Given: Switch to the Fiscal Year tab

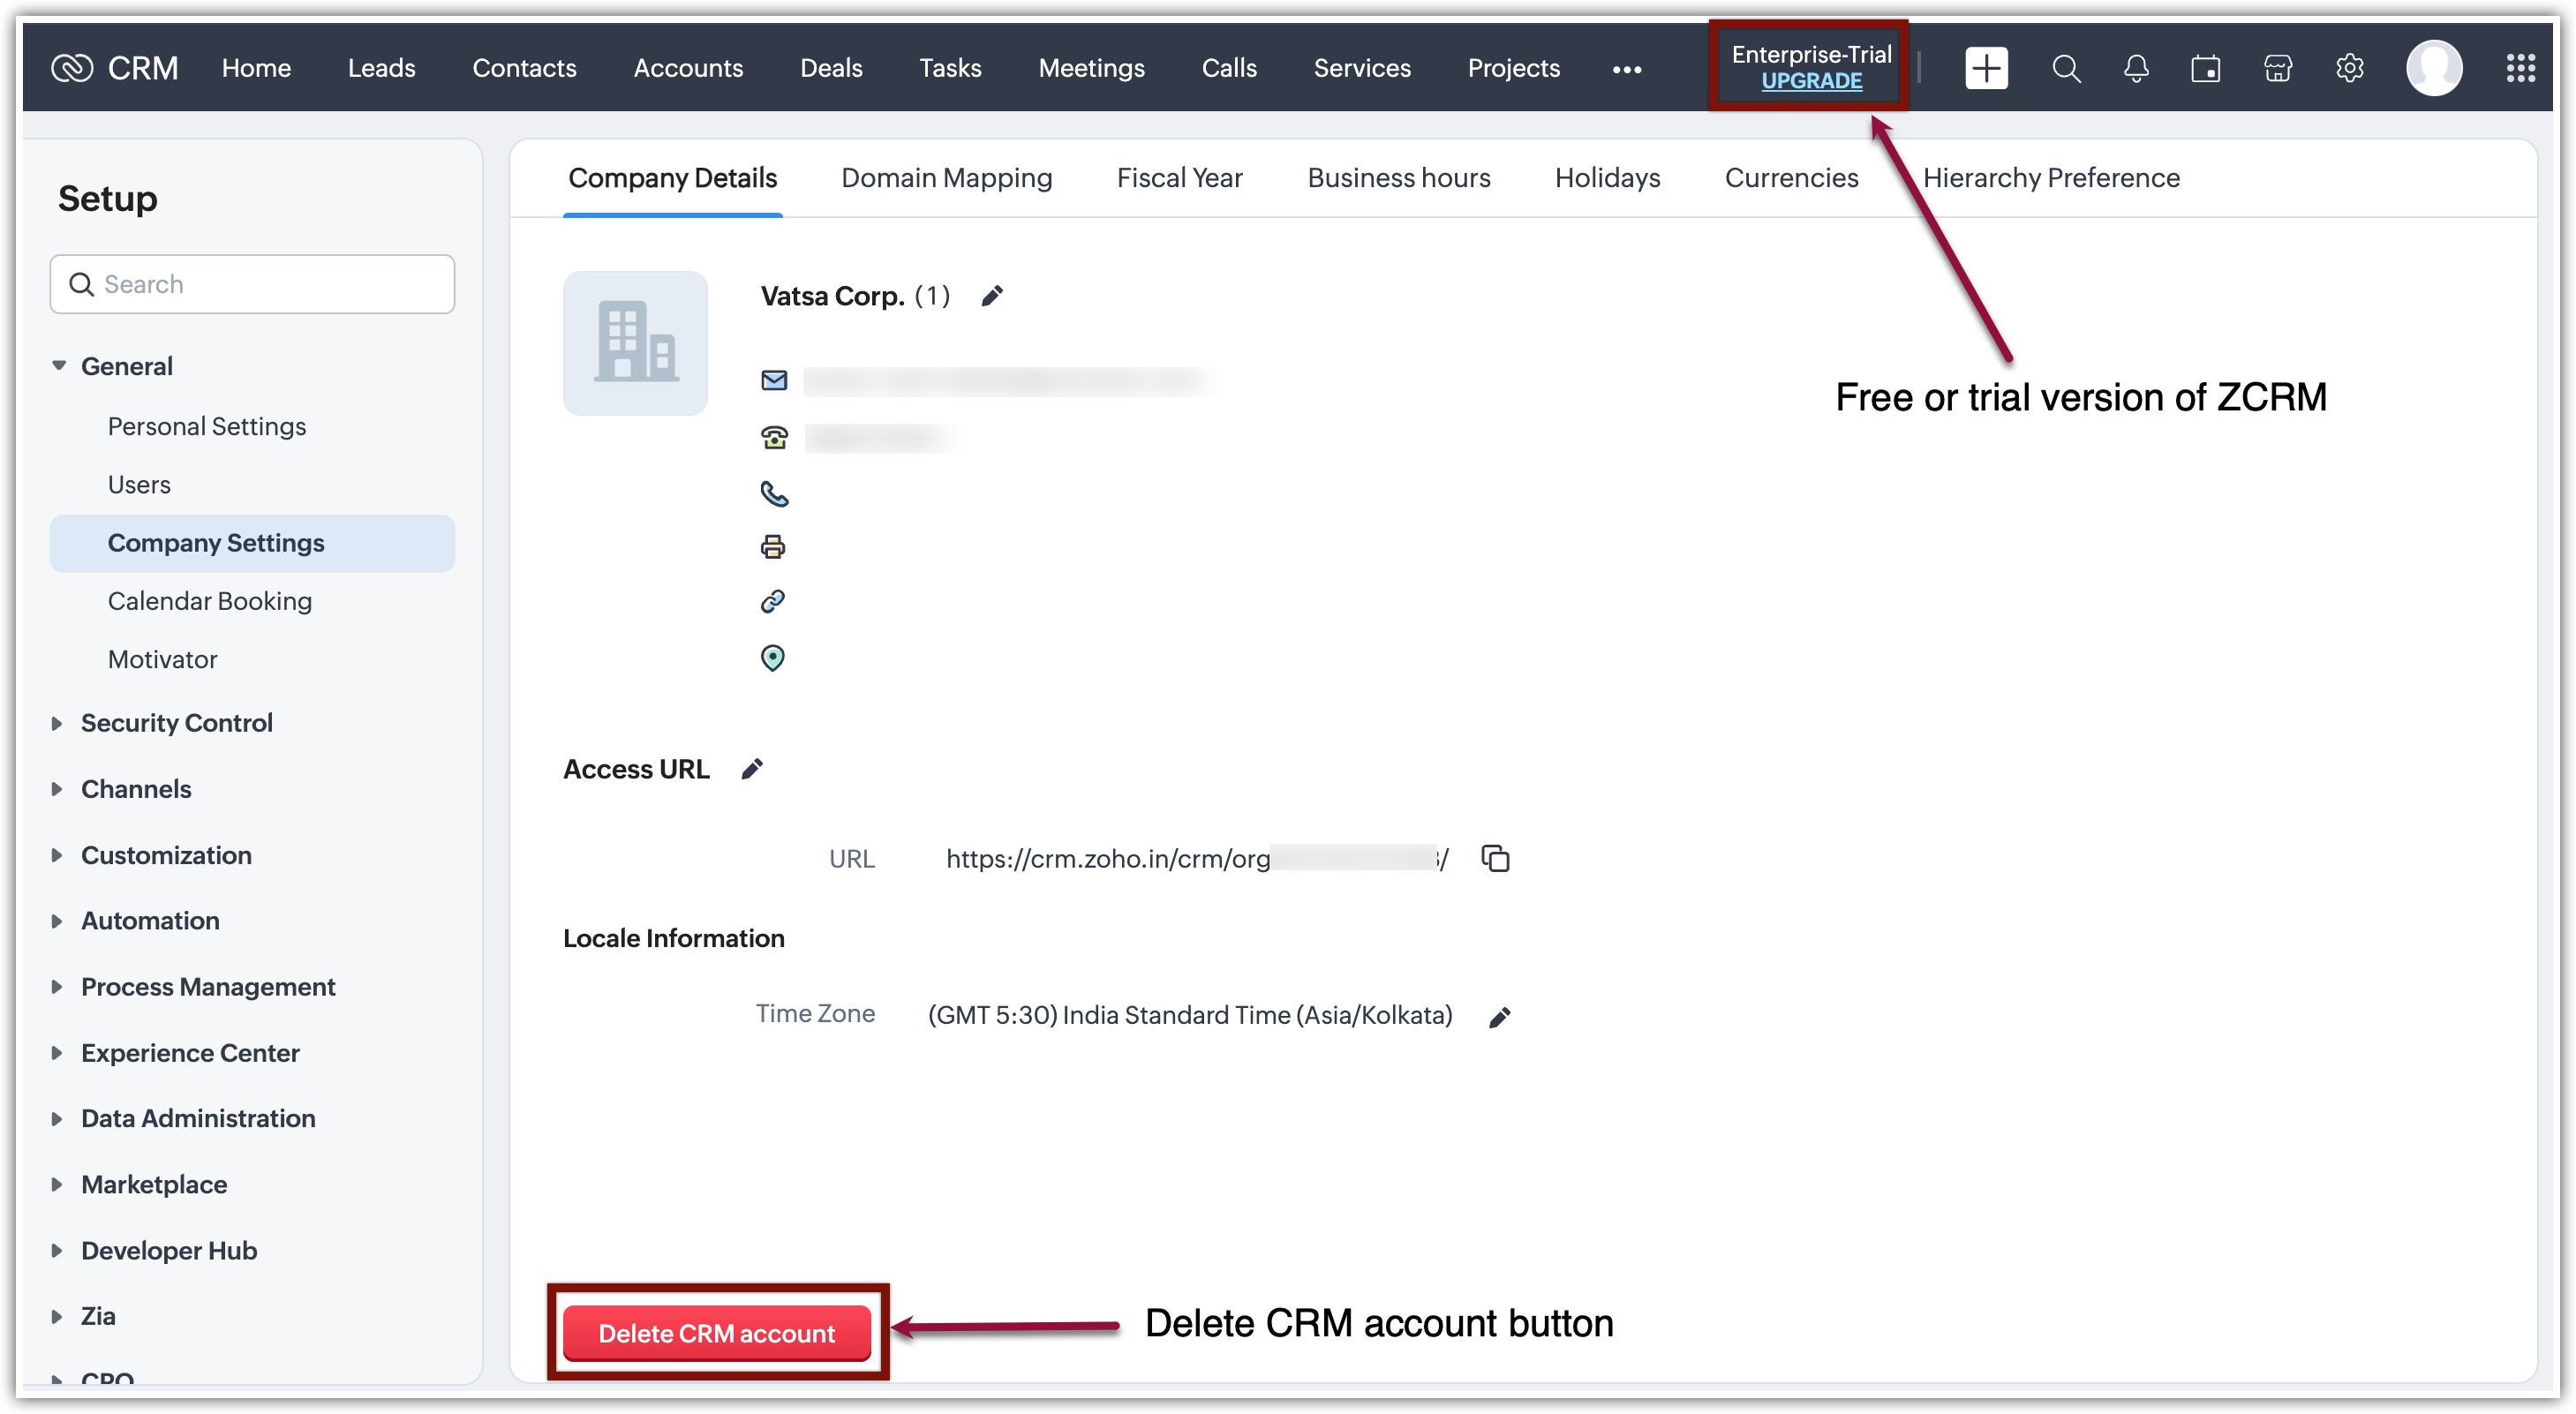Looking at the screenshot, I should pos(1179,178).
